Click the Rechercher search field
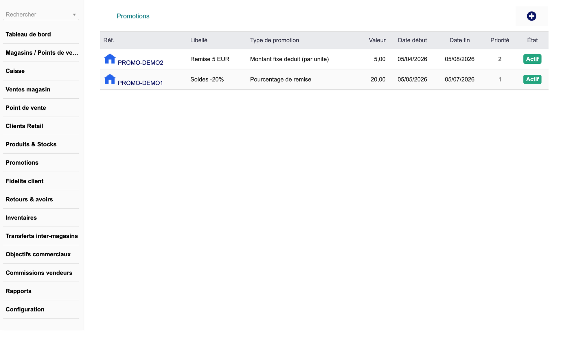563x357 pixels. pyautogui.click(x=38, y=14)
